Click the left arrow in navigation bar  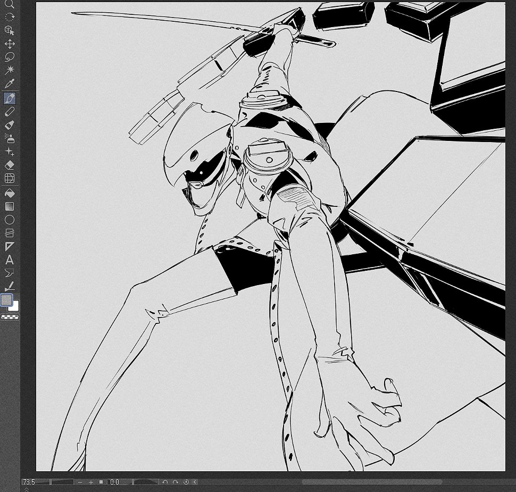tap(195, 482)
